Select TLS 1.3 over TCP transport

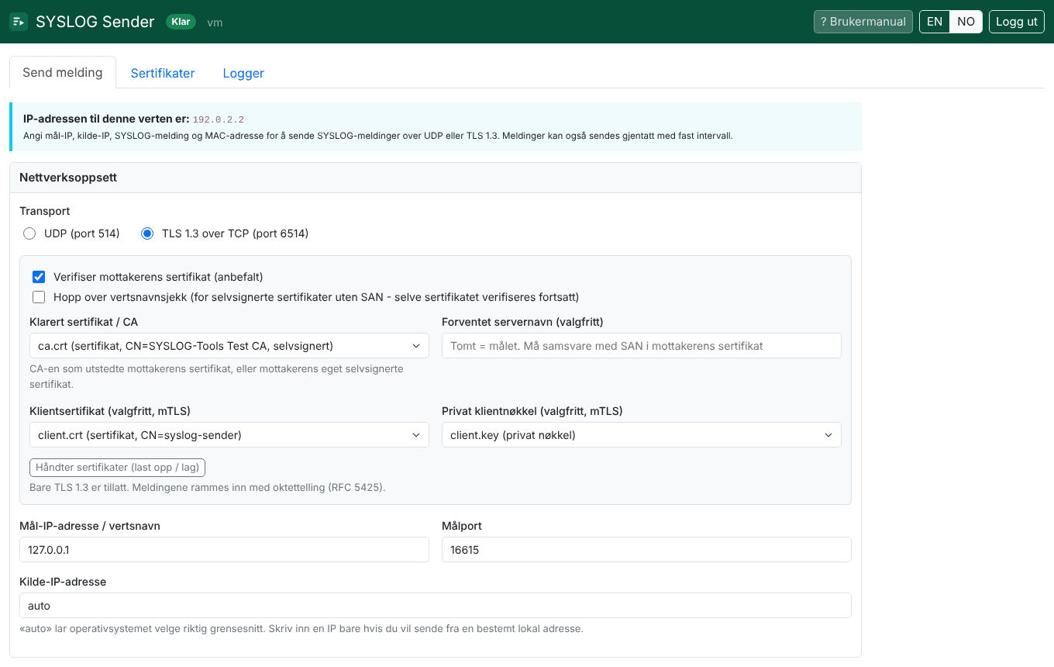coord(147,233)
